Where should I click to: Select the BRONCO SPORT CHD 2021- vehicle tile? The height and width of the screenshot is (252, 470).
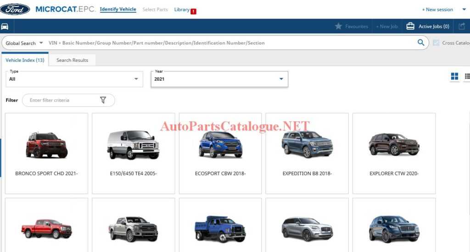[x=46, y=153]
